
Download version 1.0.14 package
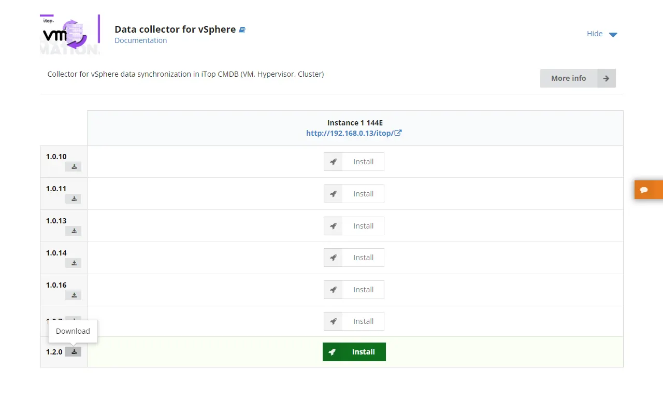tap(74, 263)
